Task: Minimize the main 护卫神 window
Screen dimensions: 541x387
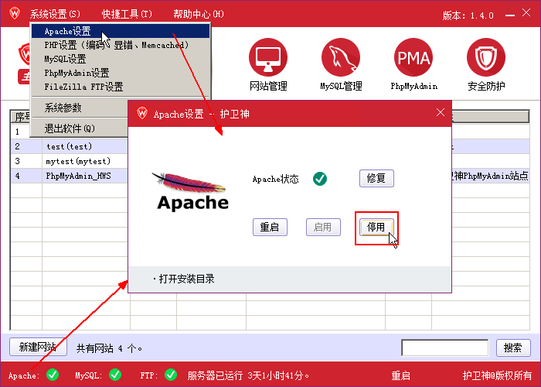Action: click(510, 15)
